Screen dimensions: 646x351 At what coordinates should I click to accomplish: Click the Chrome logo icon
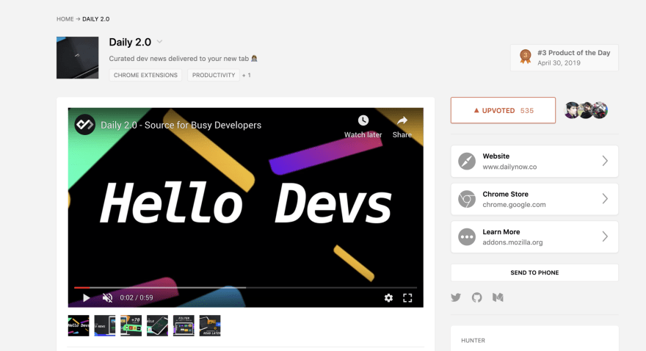tap(467, 199)
